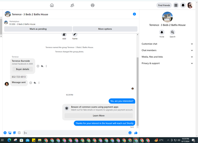Go to the Facebook Home feed icon

tap(52, 5)
